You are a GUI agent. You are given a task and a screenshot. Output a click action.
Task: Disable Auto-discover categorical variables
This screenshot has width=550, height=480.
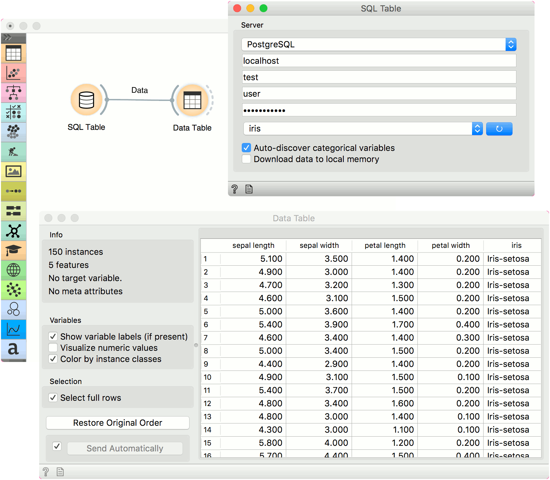tap(246, 148)
